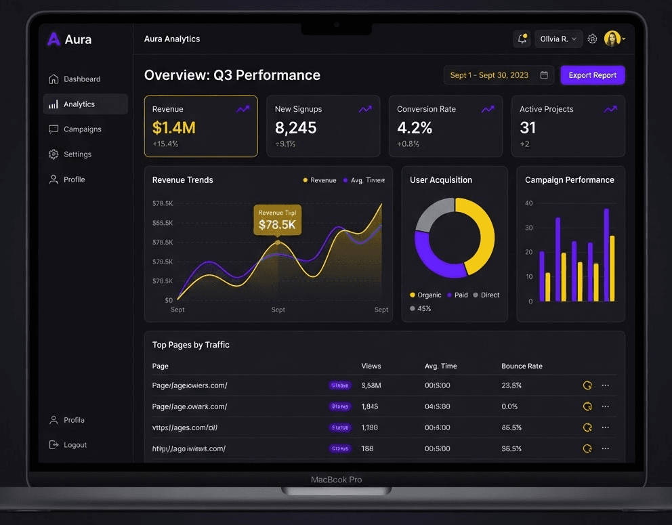Open more options for 188 views row

click(605, 448)
